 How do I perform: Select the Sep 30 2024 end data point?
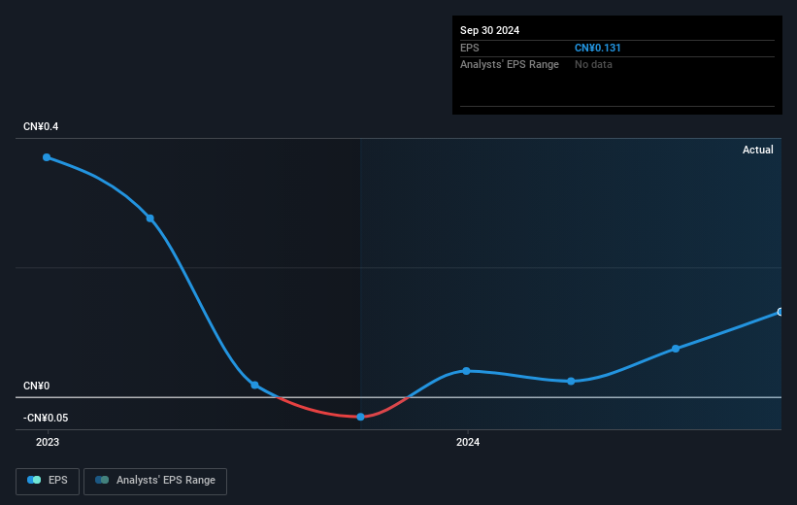coord(780,313)
